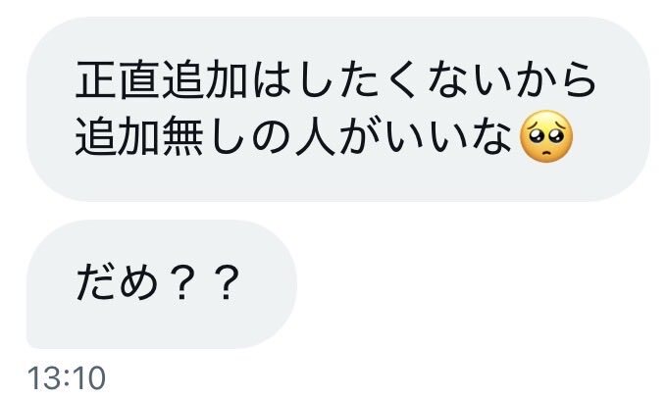The image size is (666, 399).
Task: Select the message bubble starting with 正直追加
Action: click(338, 109)
